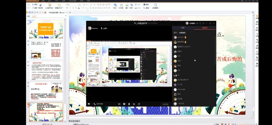
Task: Open the music note audio icon
Action: coord(139,104)
